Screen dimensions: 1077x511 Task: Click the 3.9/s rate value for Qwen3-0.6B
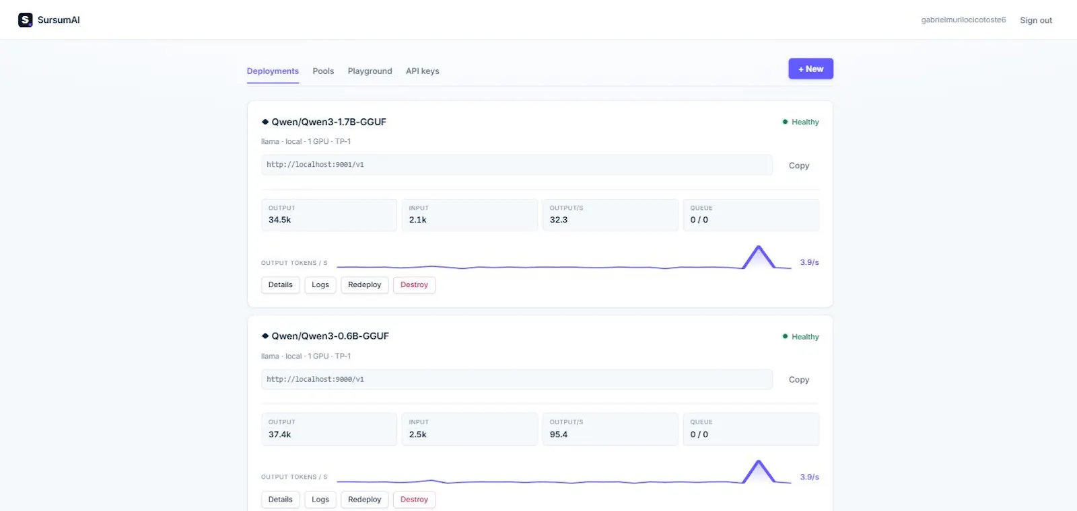809,477
